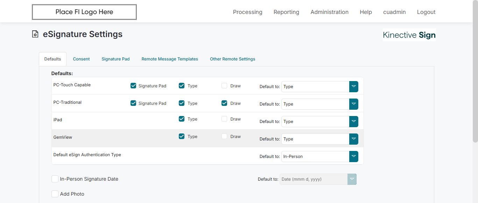Expand GemView default dropdown arrow
Image resolution: width=478 pixels, height=203 pixels.
click(x=353, y=139)
